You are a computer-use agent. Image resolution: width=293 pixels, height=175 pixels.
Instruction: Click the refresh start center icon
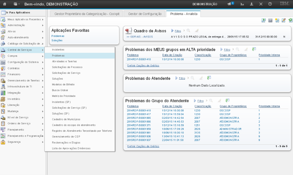[290, 20]
